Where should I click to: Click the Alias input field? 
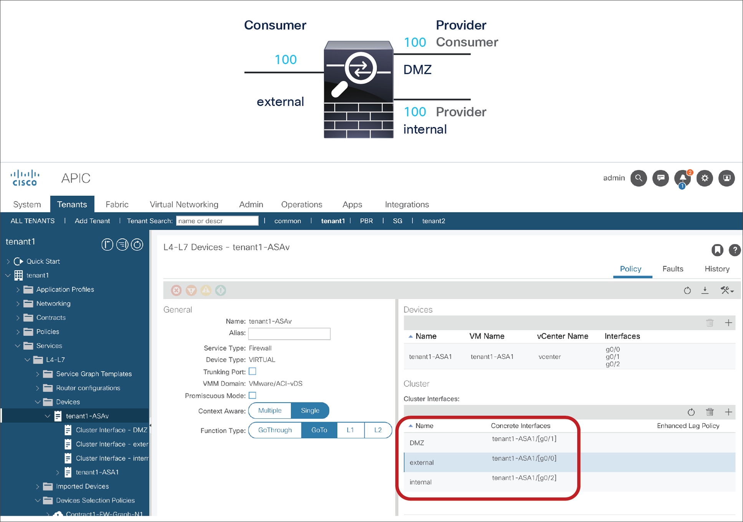point(289,333)
